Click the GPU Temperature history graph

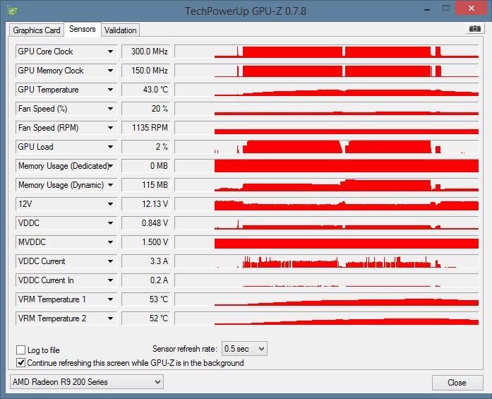point(327,90)
